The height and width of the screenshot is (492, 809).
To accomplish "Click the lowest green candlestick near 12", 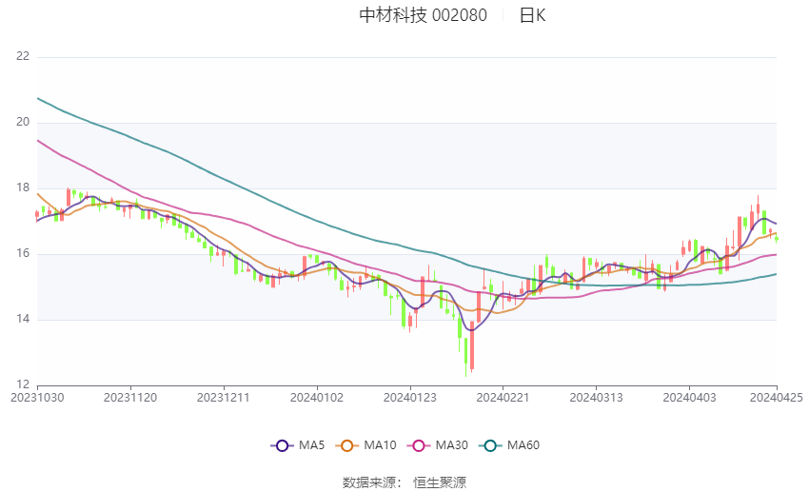I will click(x=466, y=353).
